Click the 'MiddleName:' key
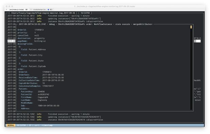 click(27, 103)
